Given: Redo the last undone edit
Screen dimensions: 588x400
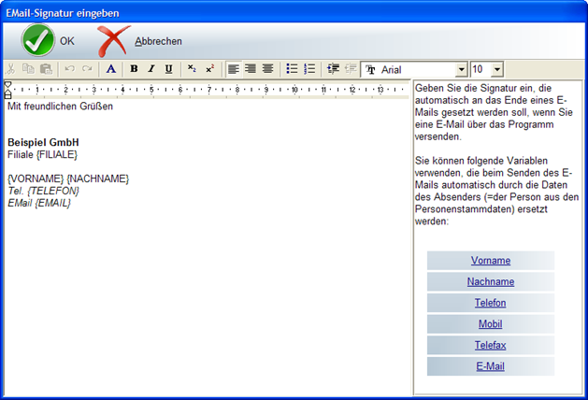Looking at the screenshot, I should point(87,69).
